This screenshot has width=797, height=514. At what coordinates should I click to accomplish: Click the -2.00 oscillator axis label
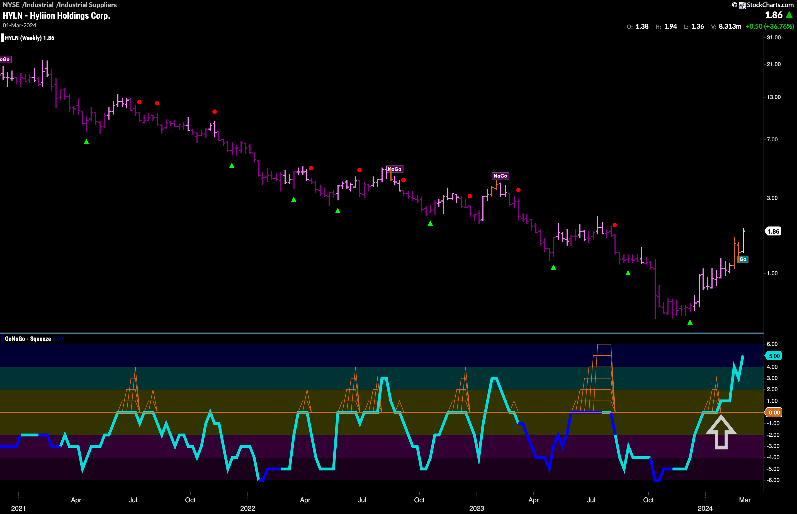(773, 435)
